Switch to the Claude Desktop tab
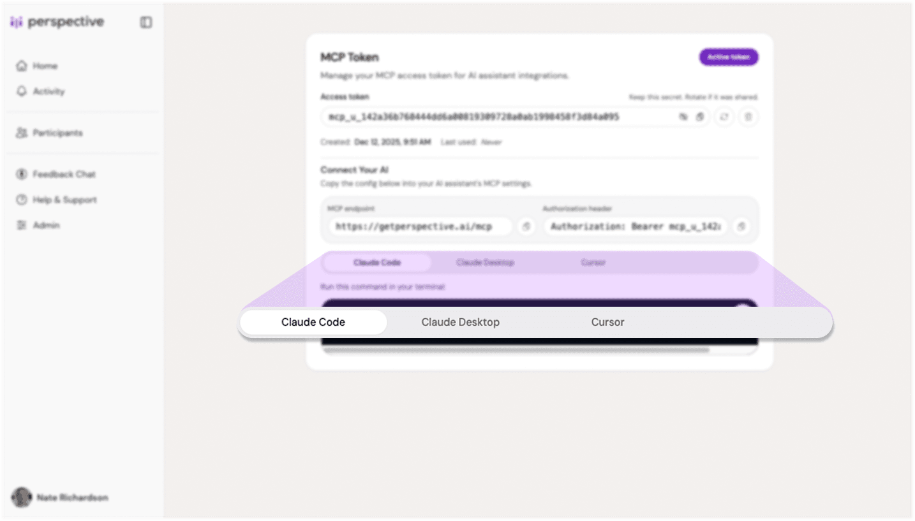915x521 pixels. [x=460, y=322]
